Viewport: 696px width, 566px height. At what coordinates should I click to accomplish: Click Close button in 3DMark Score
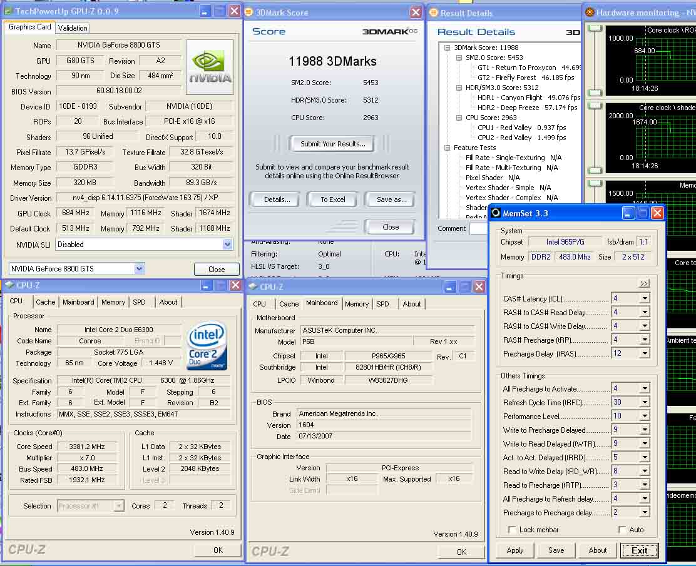[x=390, y=227]
